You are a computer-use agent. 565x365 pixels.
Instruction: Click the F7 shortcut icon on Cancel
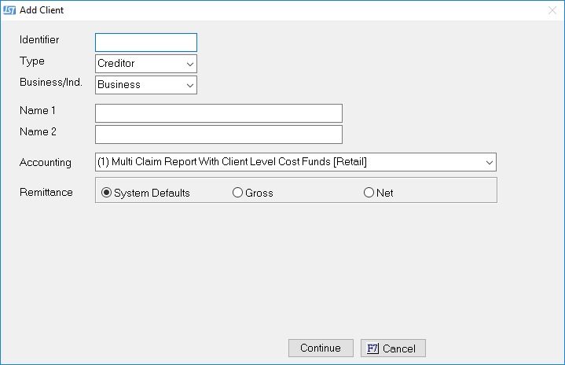tap(373, 348)
